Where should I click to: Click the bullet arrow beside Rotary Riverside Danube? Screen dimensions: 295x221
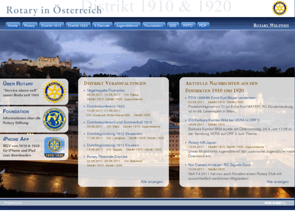pos(84,157)
